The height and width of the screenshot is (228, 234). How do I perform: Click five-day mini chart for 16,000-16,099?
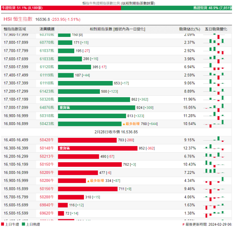pyautogui.click(x=214, y=171)
